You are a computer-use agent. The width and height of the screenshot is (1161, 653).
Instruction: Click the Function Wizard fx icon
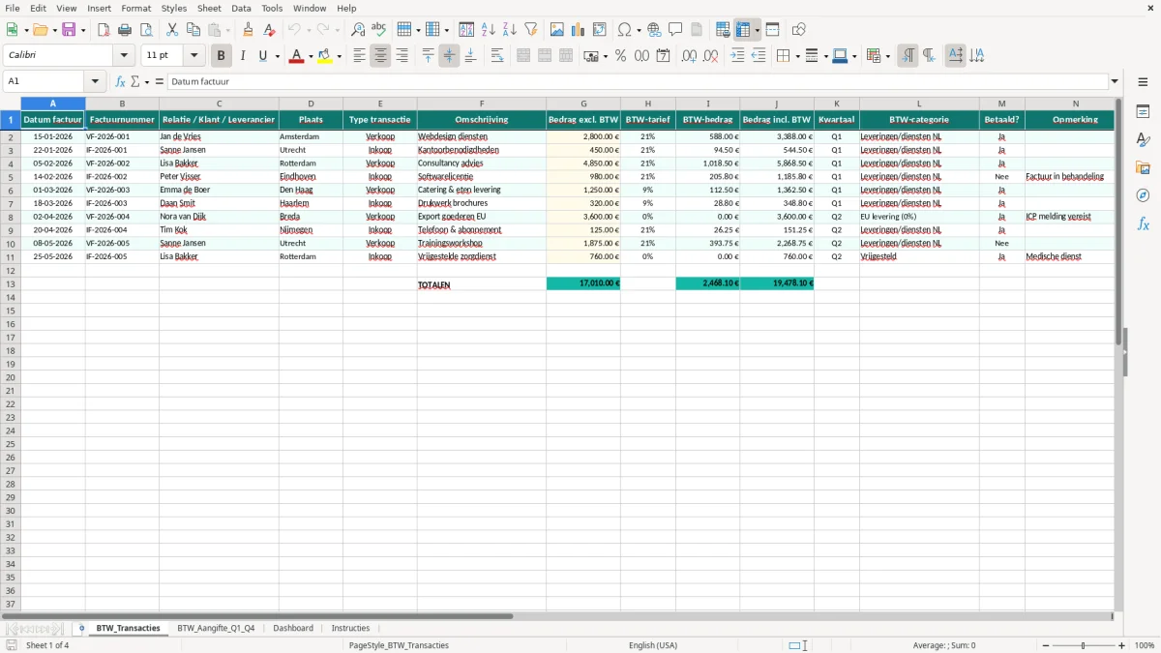click(121, 81)
